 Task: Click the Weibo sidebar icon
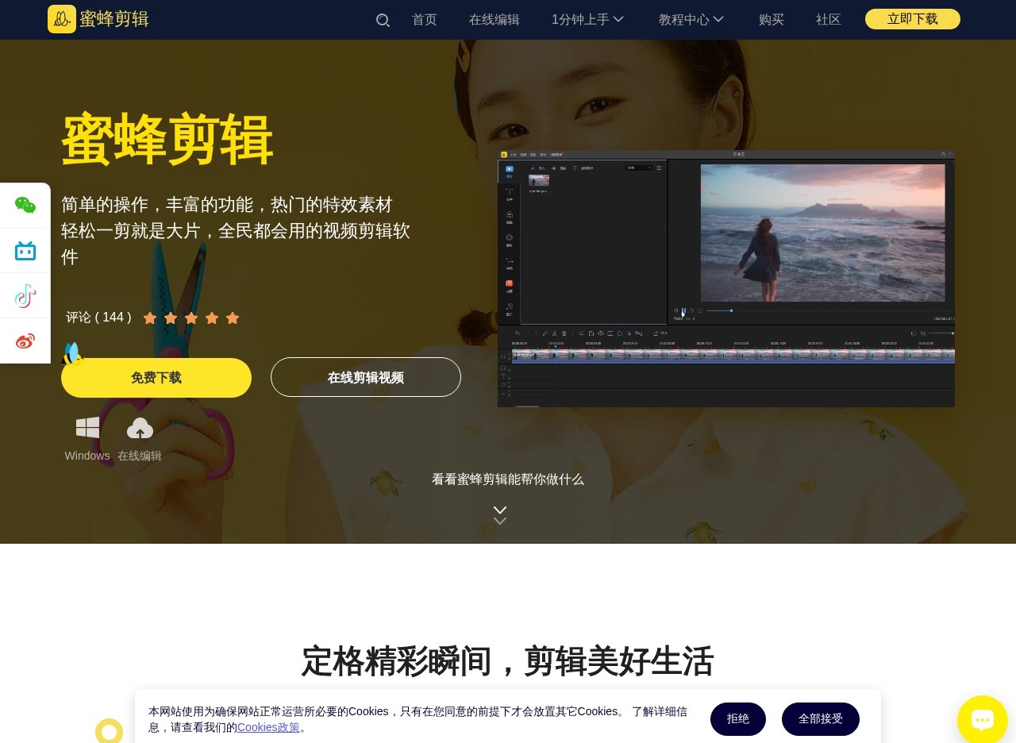[25, 341]
